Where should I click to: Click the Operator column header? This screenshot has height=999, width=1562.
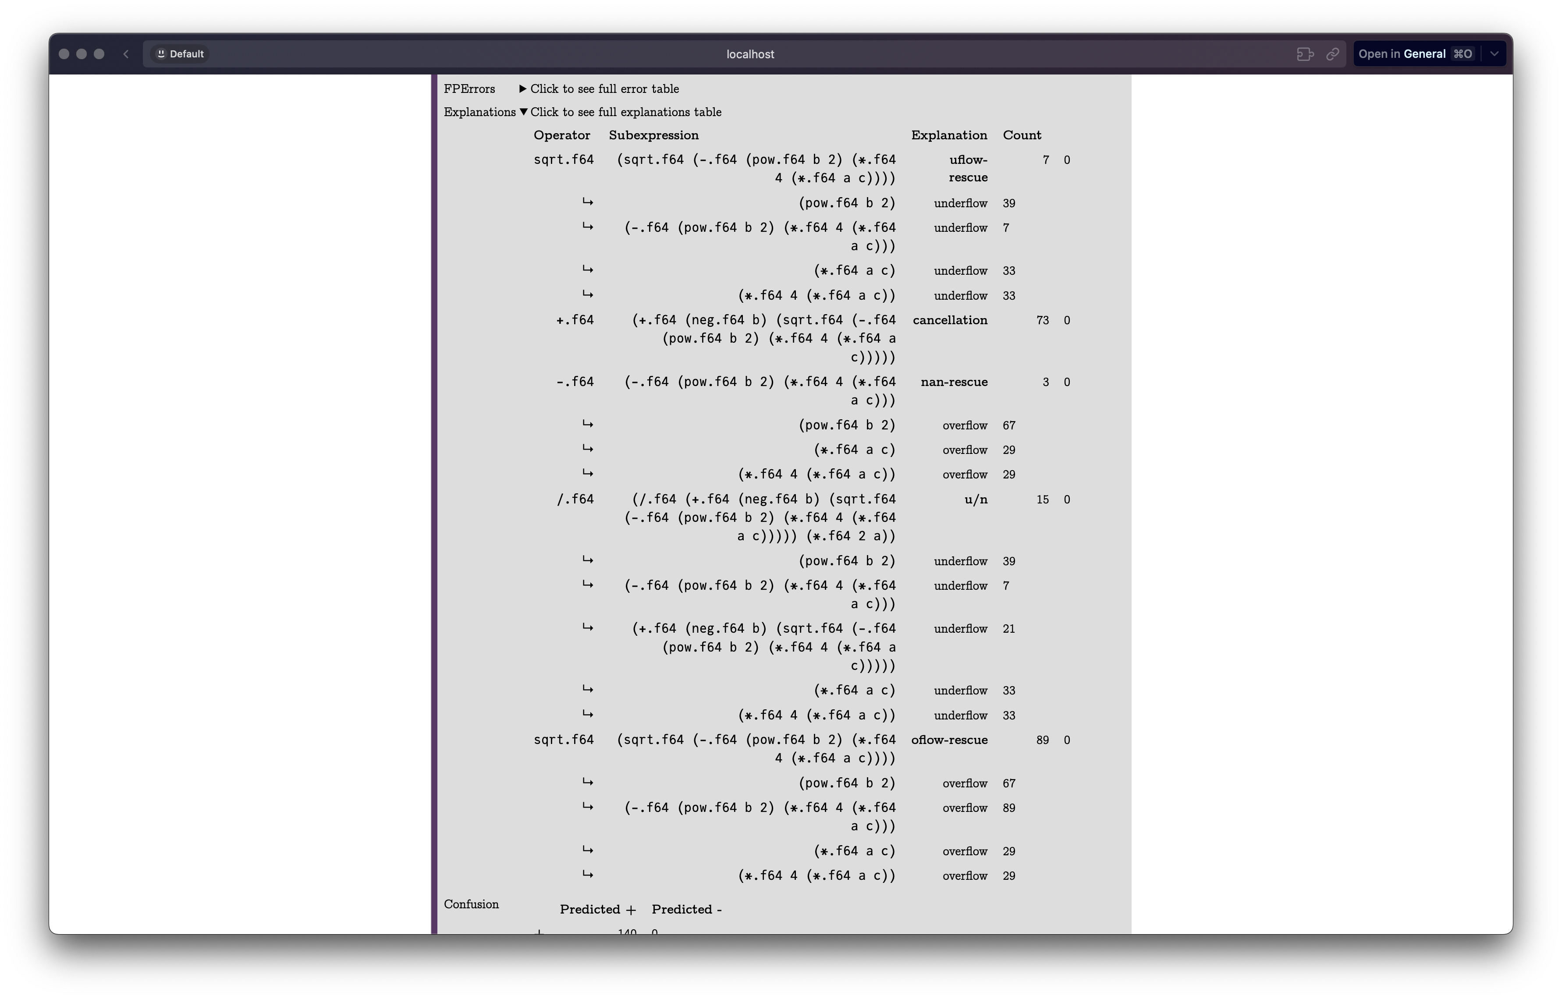(562, 135)
